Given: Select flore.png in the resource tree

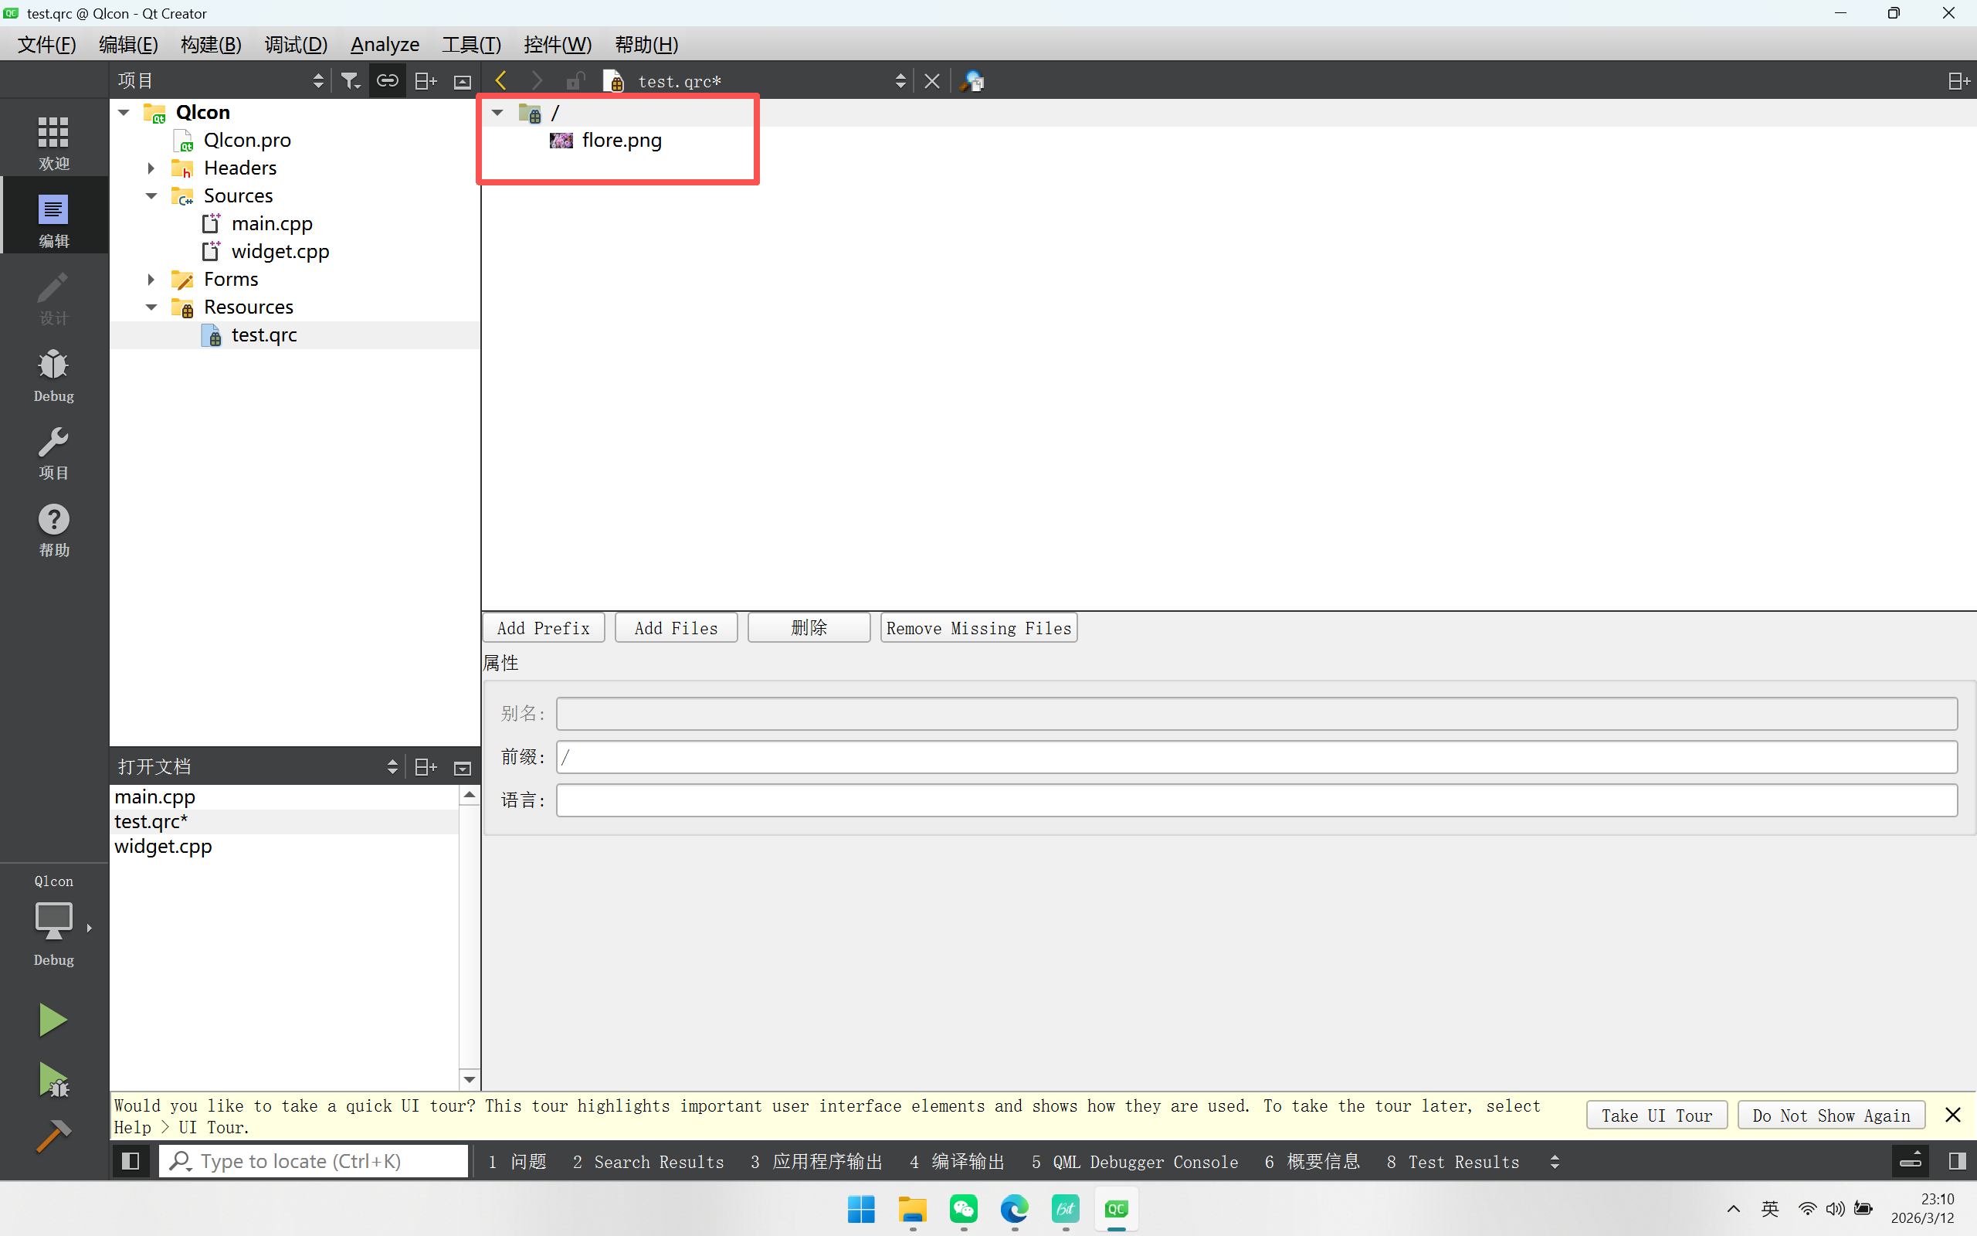Looking at the screenshot, I should coord(621,141).
